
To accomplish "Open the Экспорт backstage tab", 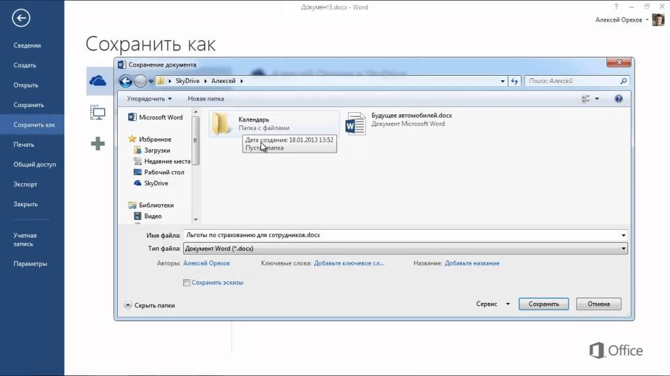I will coord(32,184).
